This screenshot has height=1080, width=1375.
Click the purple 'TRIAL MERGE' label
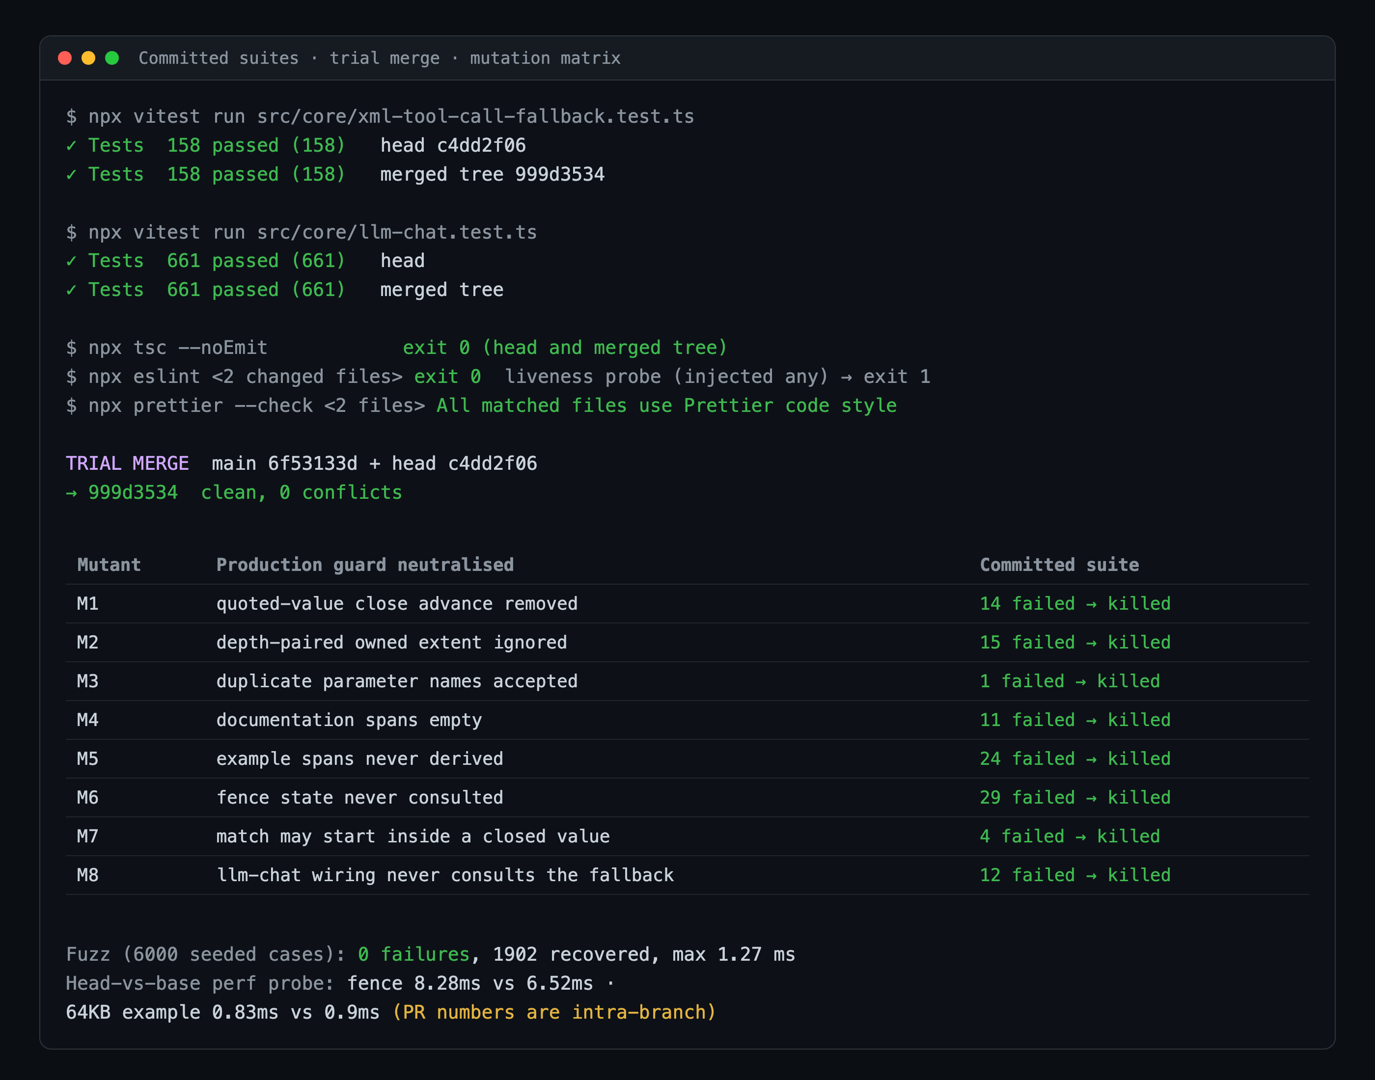tap(127, 463)
